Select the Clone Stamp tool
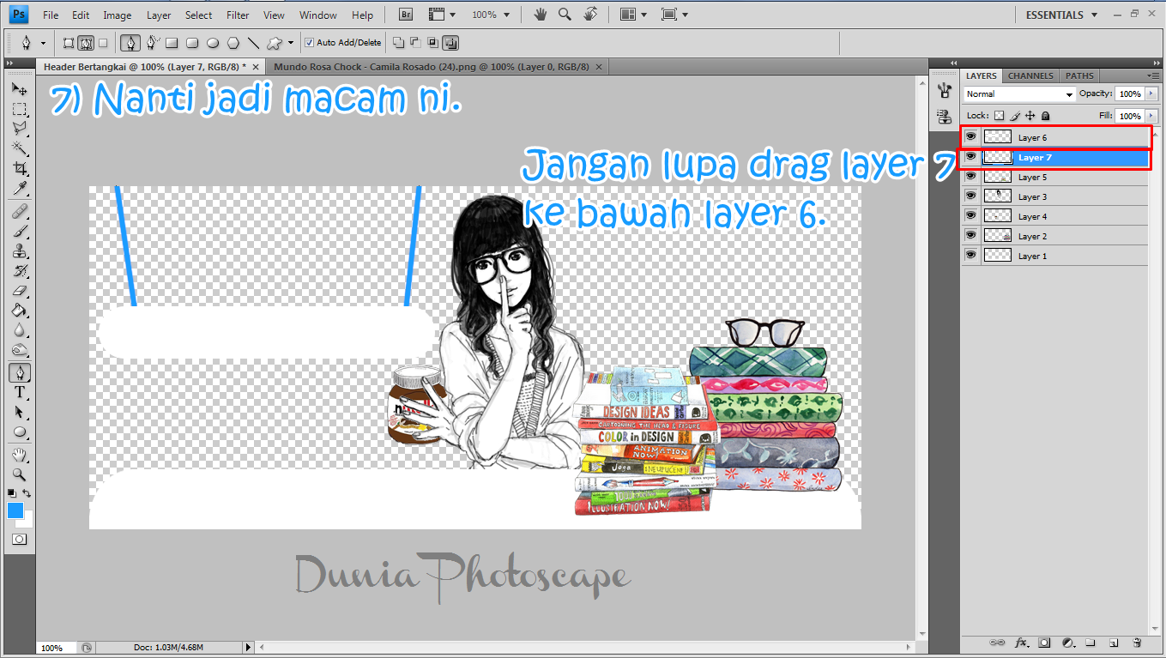Screen dimensions: 1166x658 click(20, 251)
